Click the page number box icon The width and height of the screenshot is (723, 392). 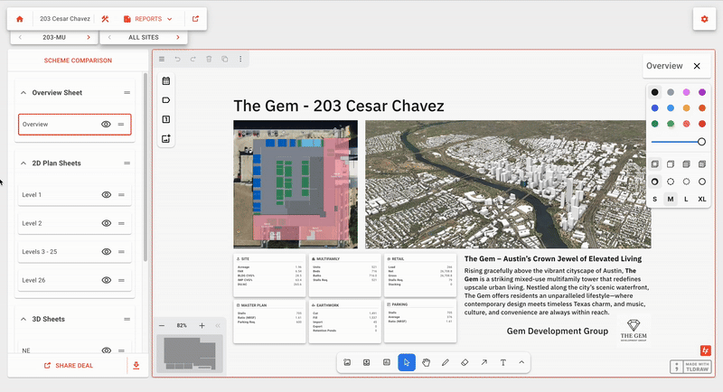pyautogui.click(x=166, y=119)
